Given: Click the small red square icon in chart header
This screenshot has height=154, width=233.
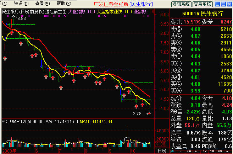Looking at the screenshot, I should pos(152,11).
